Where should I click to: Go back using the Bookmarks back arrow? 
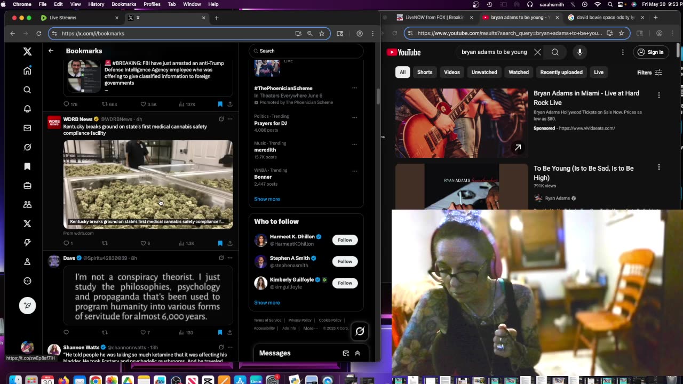click(51, 51)
